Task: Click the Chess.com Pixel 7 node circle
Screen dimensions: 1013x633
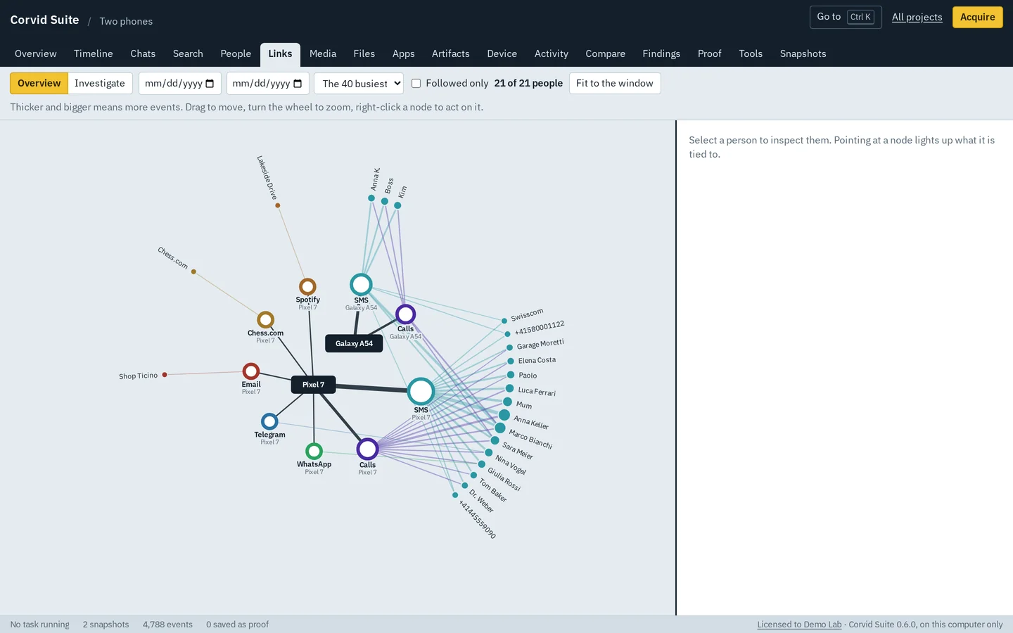Action: (265, 320)
